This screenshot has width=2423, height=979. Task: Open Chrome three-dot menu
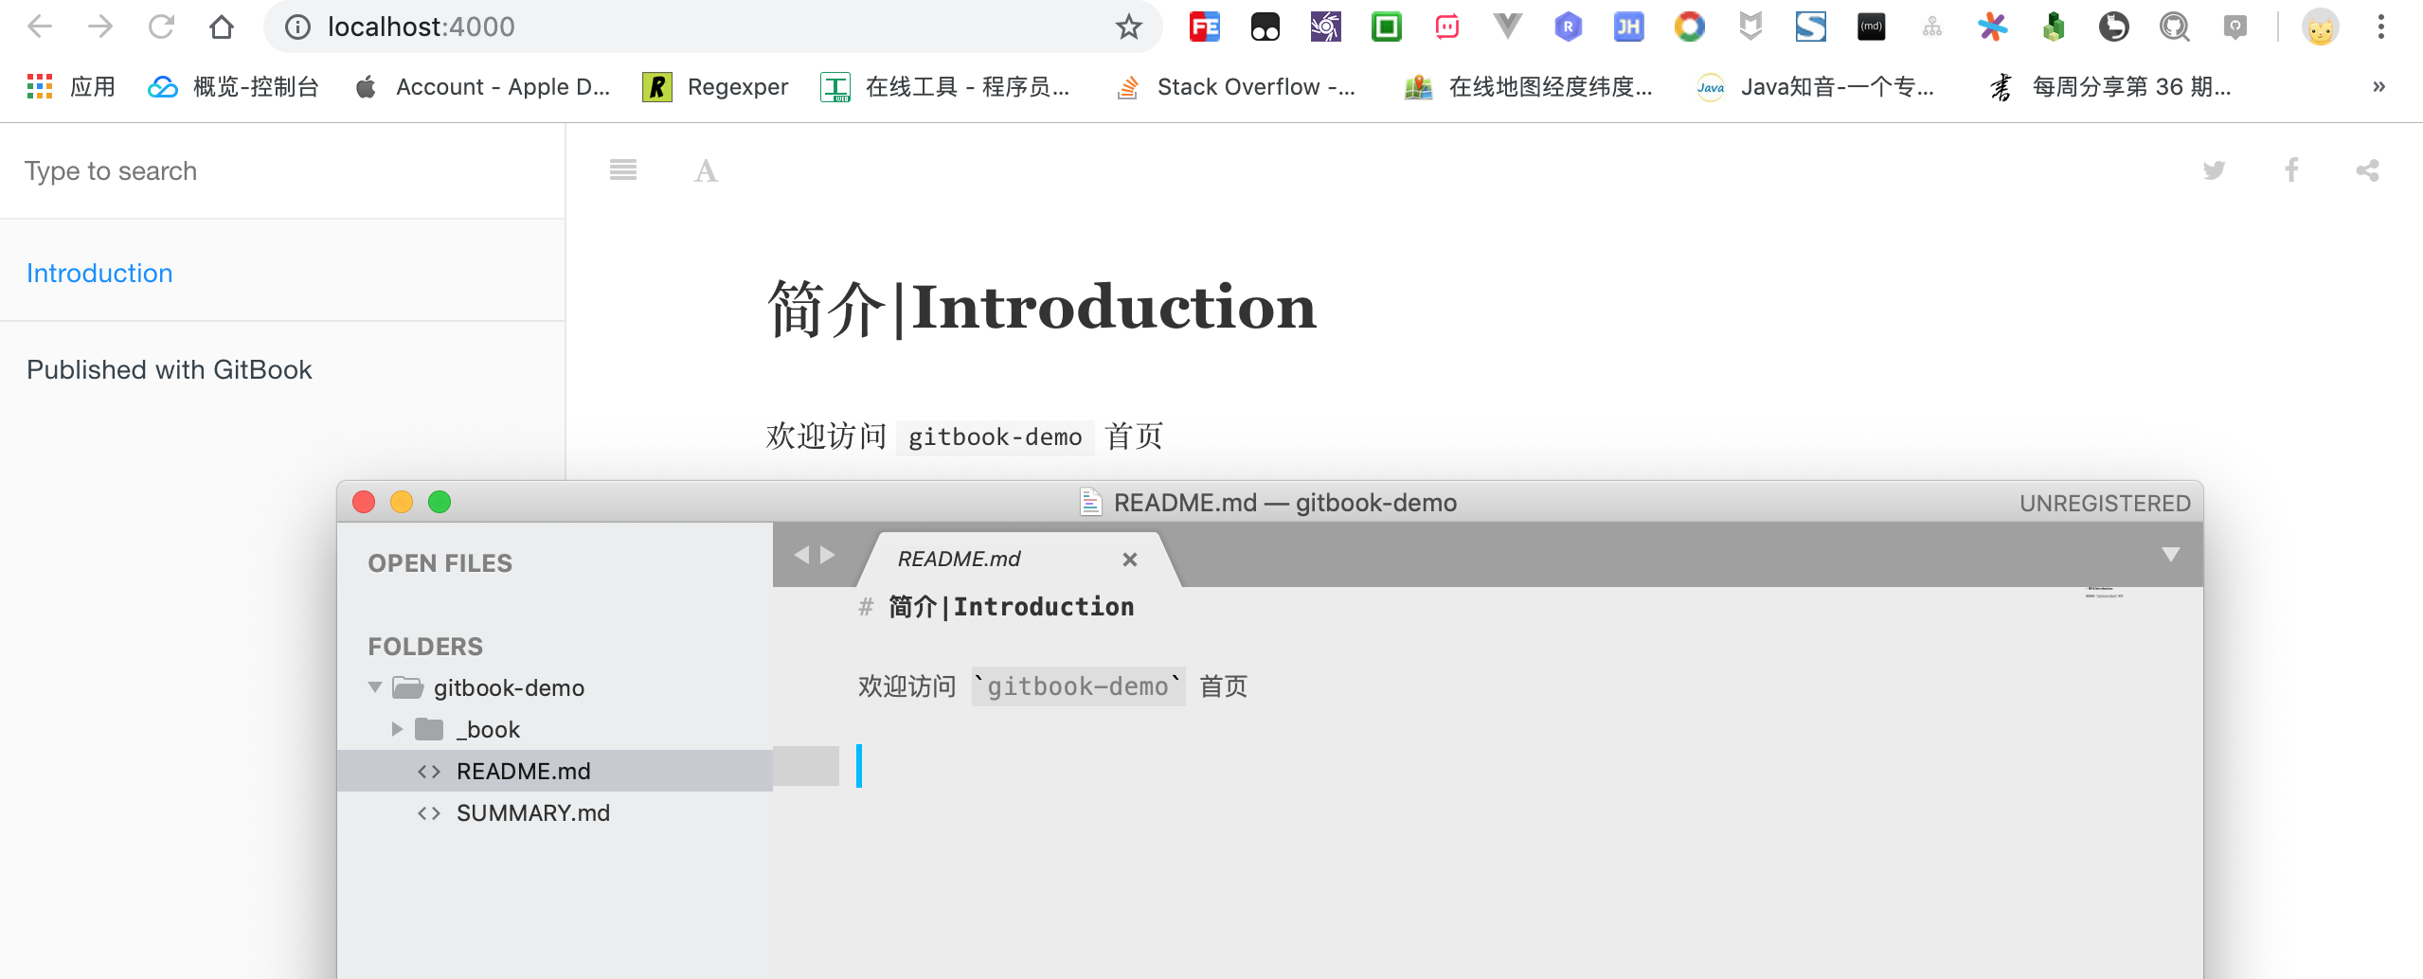(2380, 27)
